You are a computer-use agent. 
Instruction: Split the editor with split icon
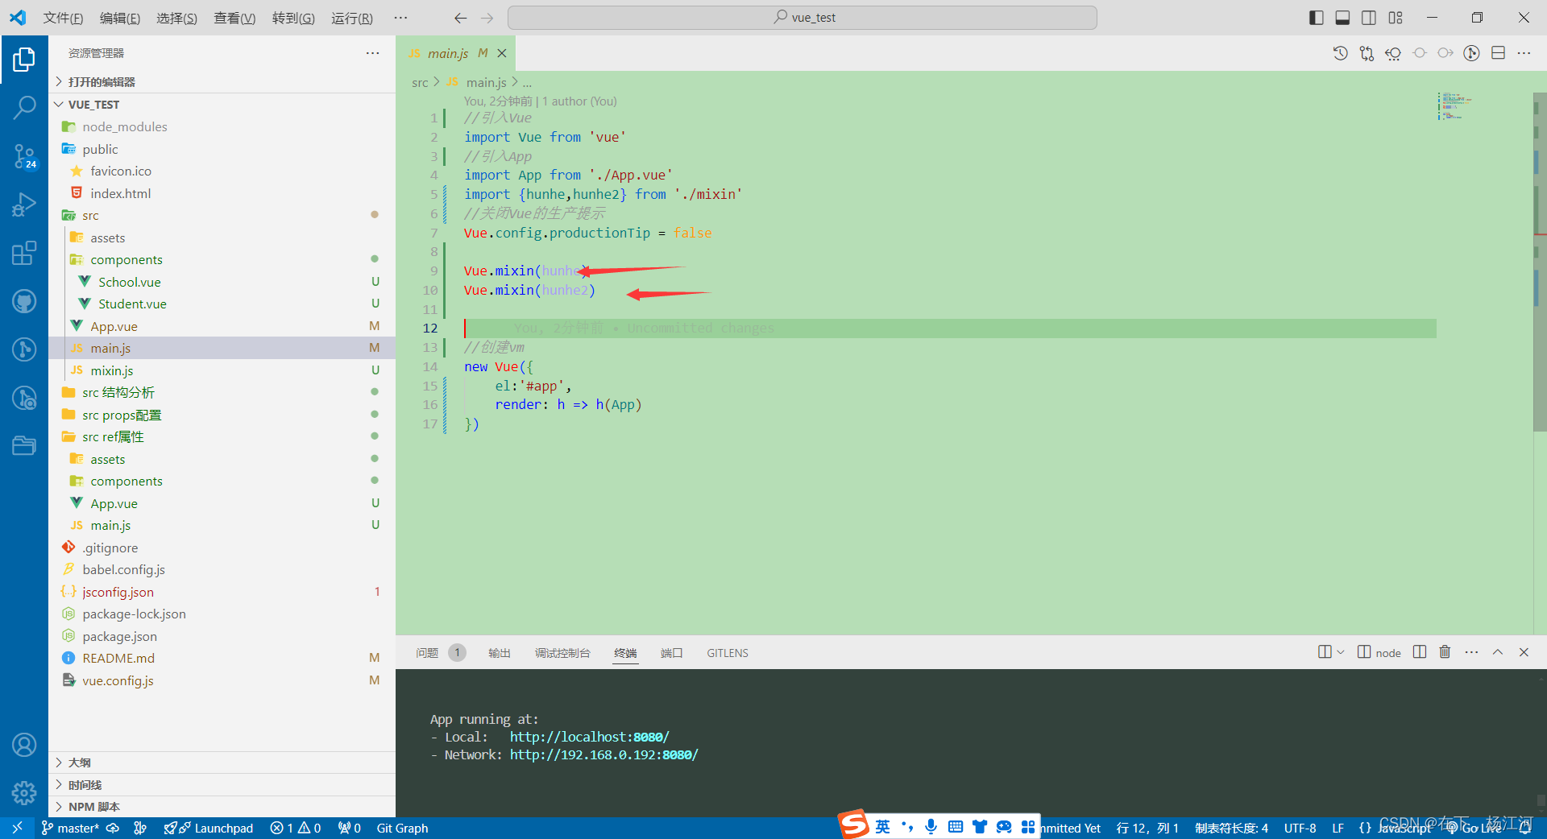[1499, 53]
